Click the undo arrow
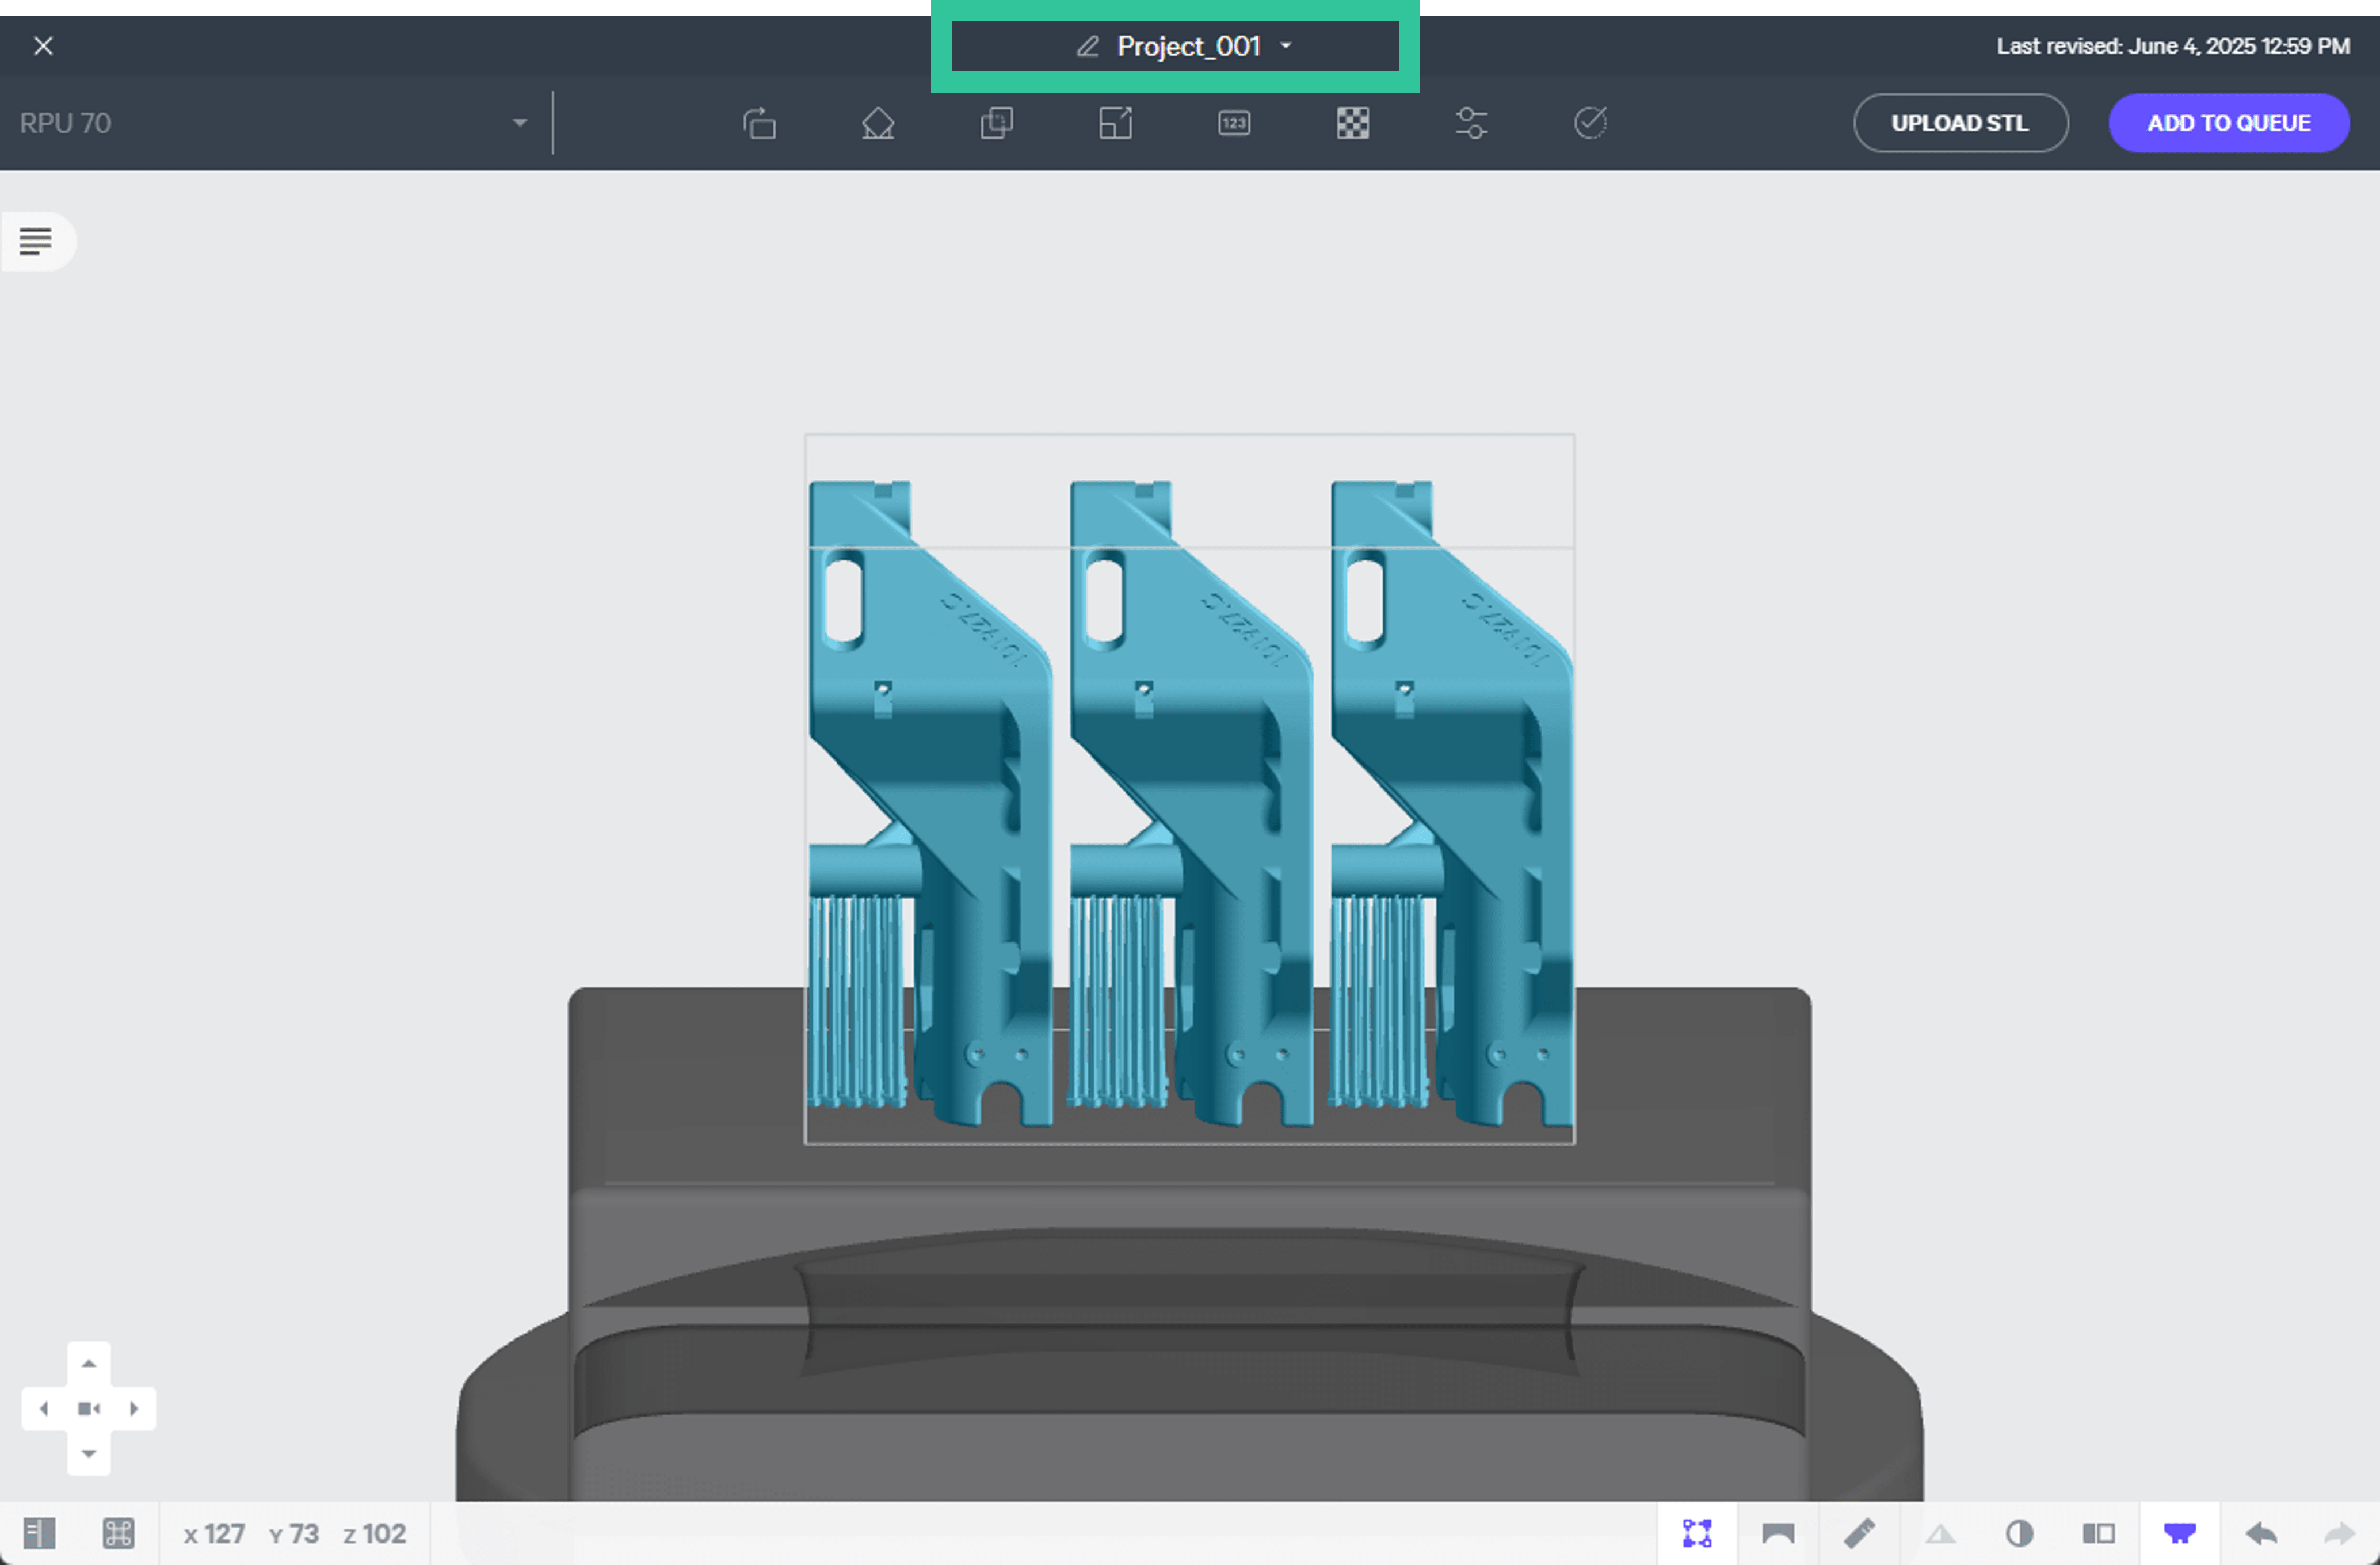Image resolution: width=2380 pixels, height=1565 pixels. click(x=2261, y=1533)
